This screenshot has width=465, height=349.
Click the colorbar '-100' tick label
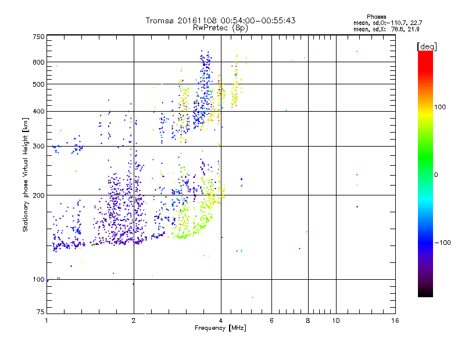pyautogui.click(x=442, y=243)
